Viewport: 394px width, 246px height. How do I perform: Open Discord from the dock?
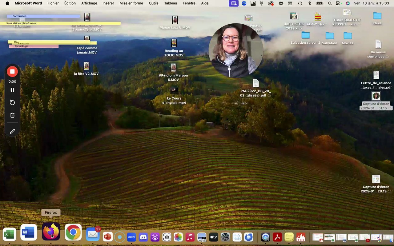pos(143,237)
